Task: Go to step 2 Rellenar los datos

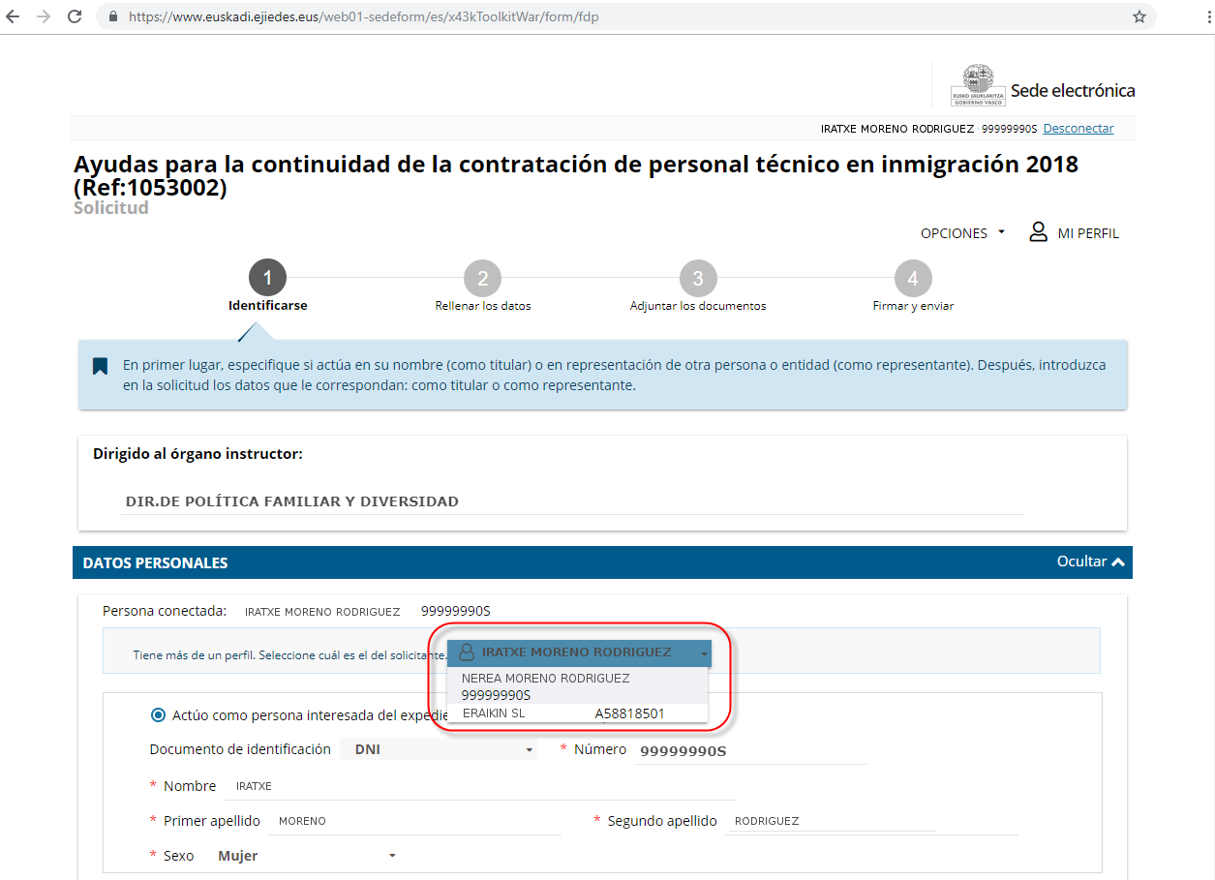Action: (482, 279)
